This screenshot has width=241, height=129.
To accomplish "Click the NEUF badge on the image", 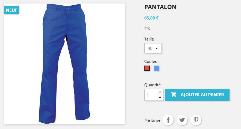I will 11,10.
